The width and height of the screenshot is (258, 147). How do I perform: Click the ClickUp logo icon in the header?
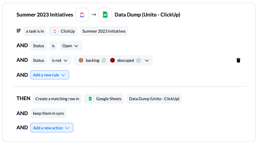coord(82,15)
